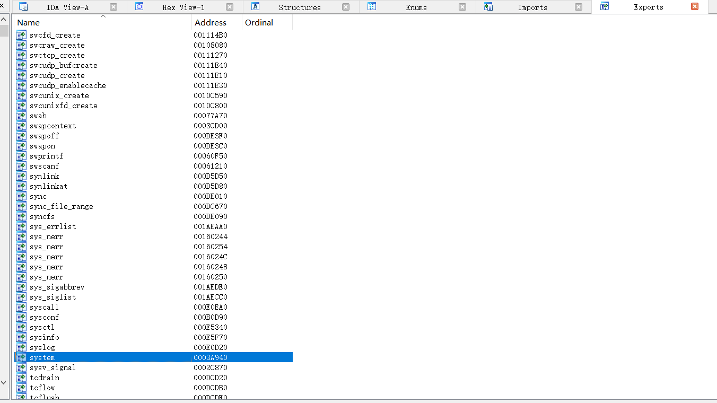The width and height of the screenshot is (717, 403).
Task: Select the sys_errlist export row
Action: (x=153, y=226)
